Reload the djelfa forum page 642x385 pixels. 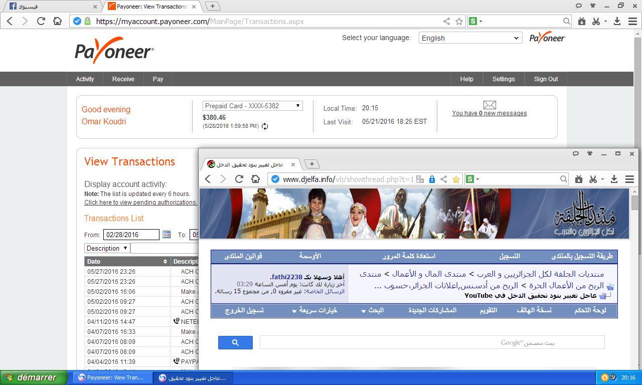click(x=239, y=179)
